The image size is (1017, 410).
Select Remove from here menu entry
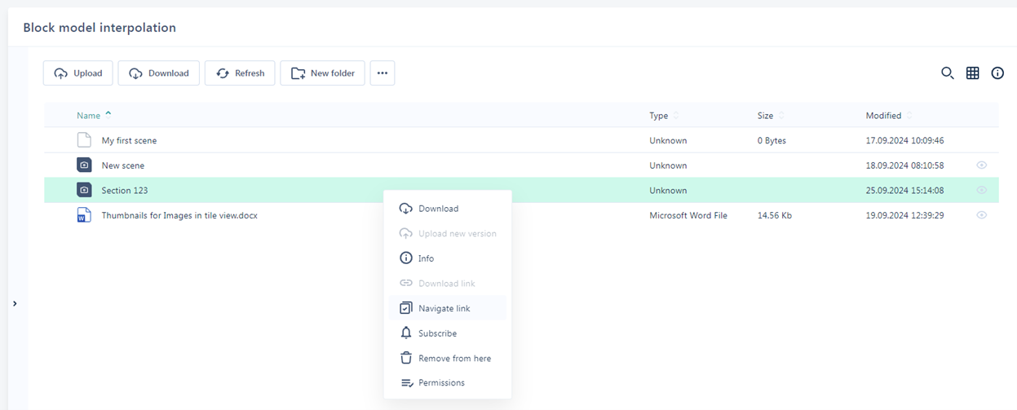tap(454, 358)
